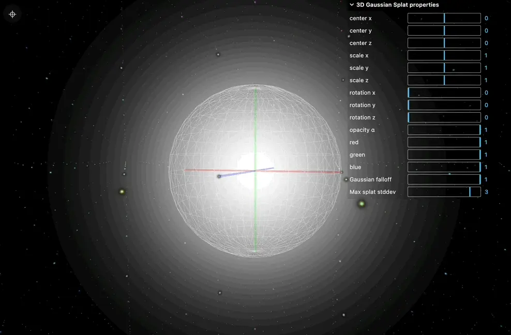
Task: Click the Gaussian falloff slider
Action: pos(444,179)
